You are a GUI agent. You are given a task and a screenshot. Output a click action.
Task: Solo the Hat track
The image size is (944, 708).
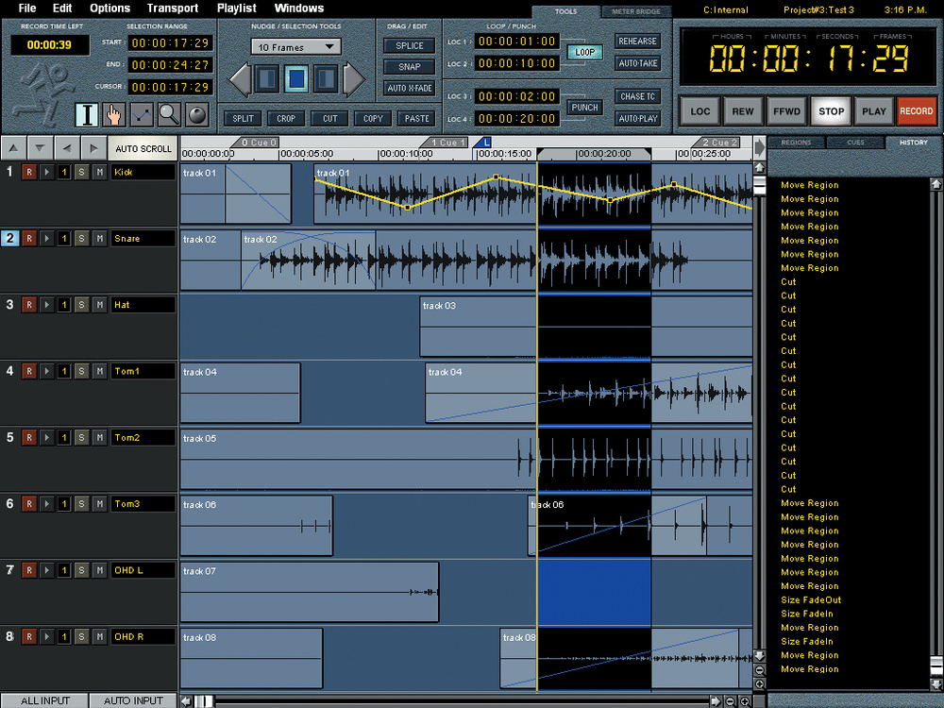[81, 305]
